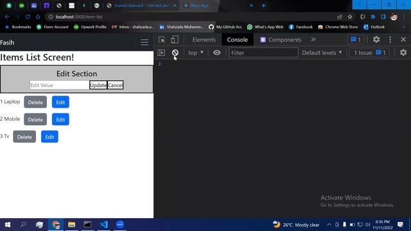Image resolution: width=411 pixels, height=231 pixels.
Task: Click the Update button
Action: 98,85
